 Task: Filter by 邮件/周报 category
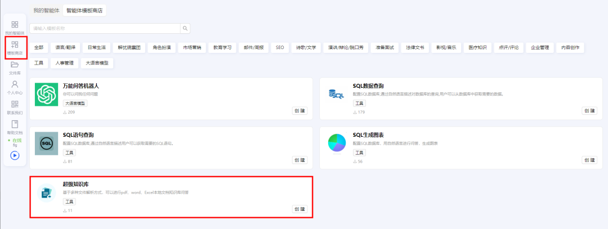(x=253, y=48)
